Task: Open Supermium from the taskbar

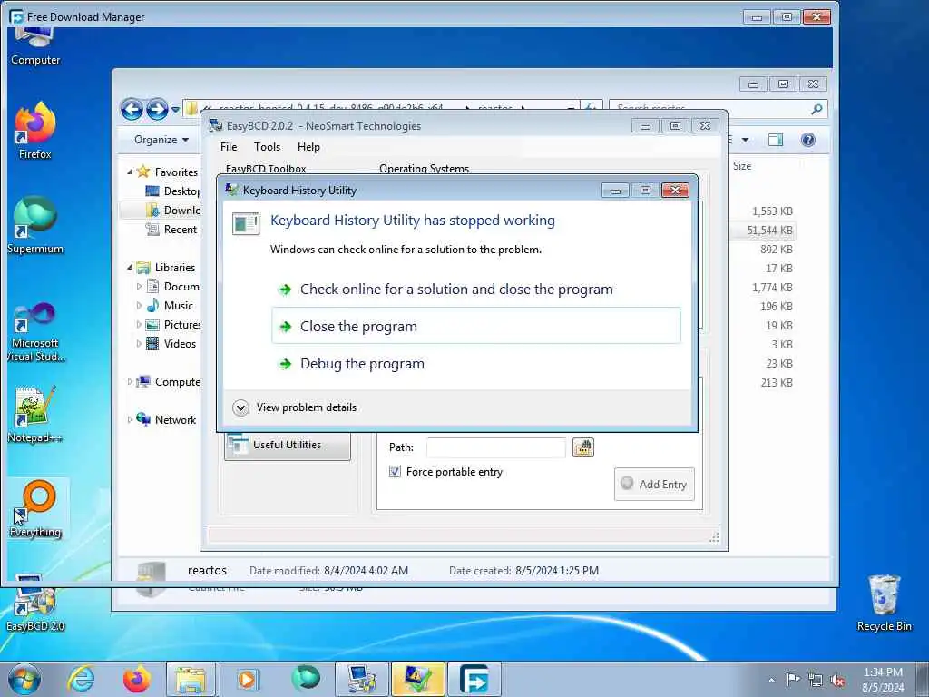Action: click(x=305, y=679)
